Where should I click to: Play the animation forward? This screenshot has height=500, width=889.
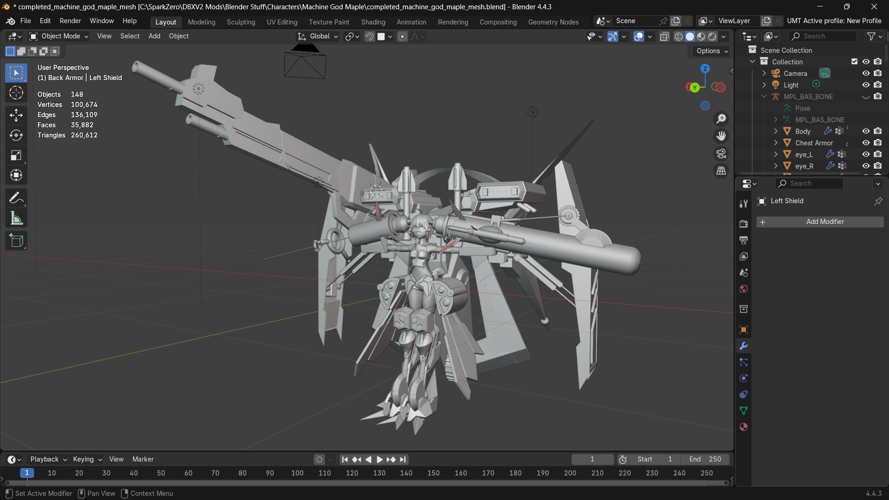[380, 459]
